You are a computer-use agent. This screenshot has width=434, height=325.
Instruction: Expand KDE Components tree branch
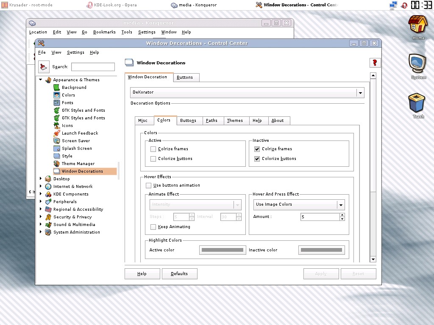(40, 194)
